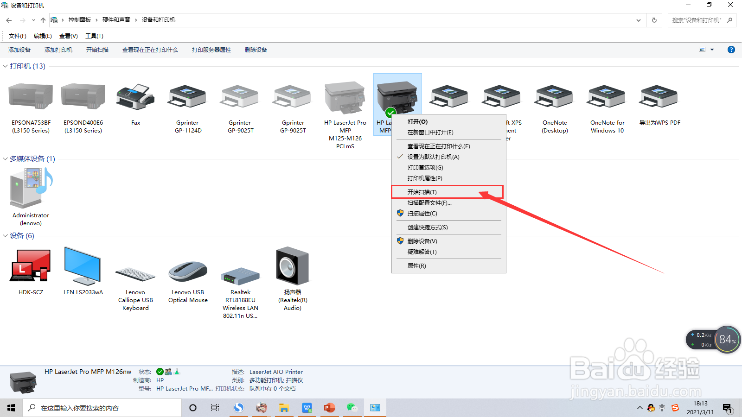
Task: Select the Administrator (lenovo) multimedia device
Action: (31, 188)
